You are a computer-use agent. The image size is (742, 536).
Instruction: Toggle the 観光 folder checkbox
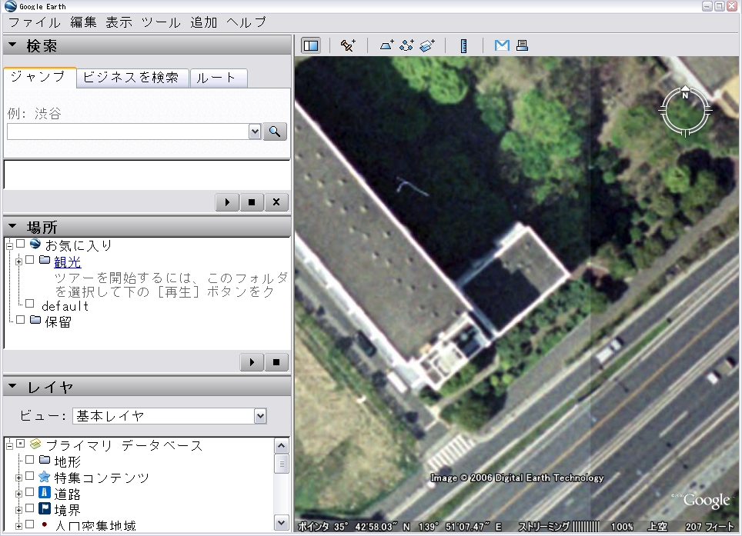(x=30, y=260)
